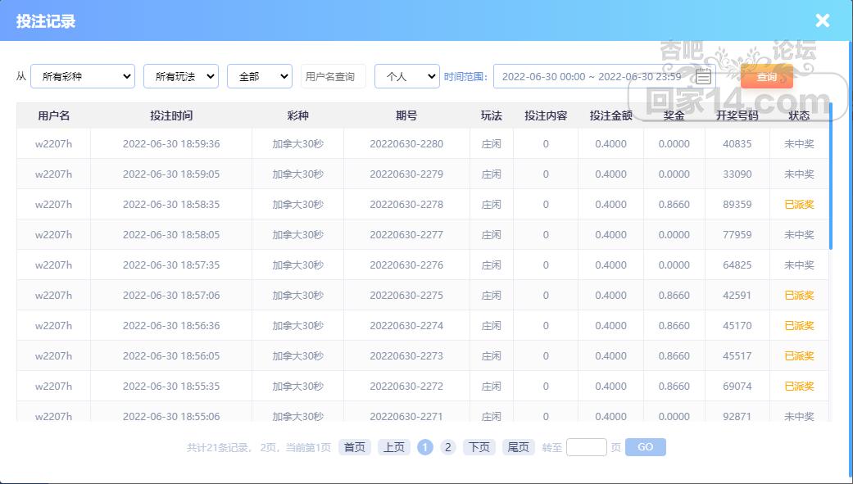Image resolution: width=853 pixels, height=484 pixels.
Task: Expand the 所有玩法 play type dropdown
Action: pos(180,76)
